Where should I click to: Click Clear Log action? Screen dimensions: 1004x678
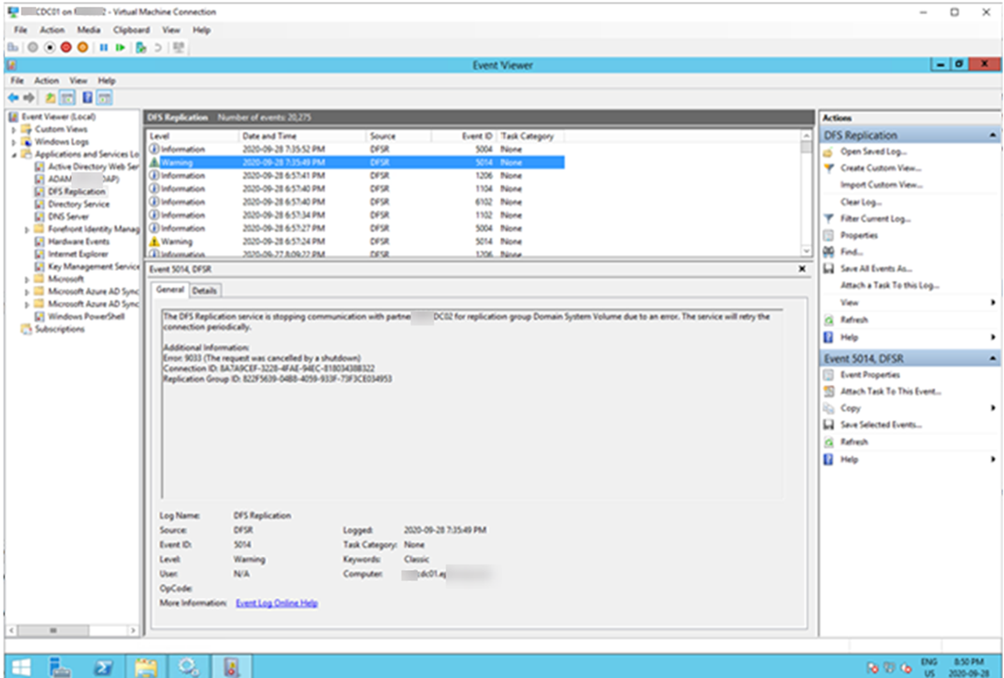[x=861, y=201]
